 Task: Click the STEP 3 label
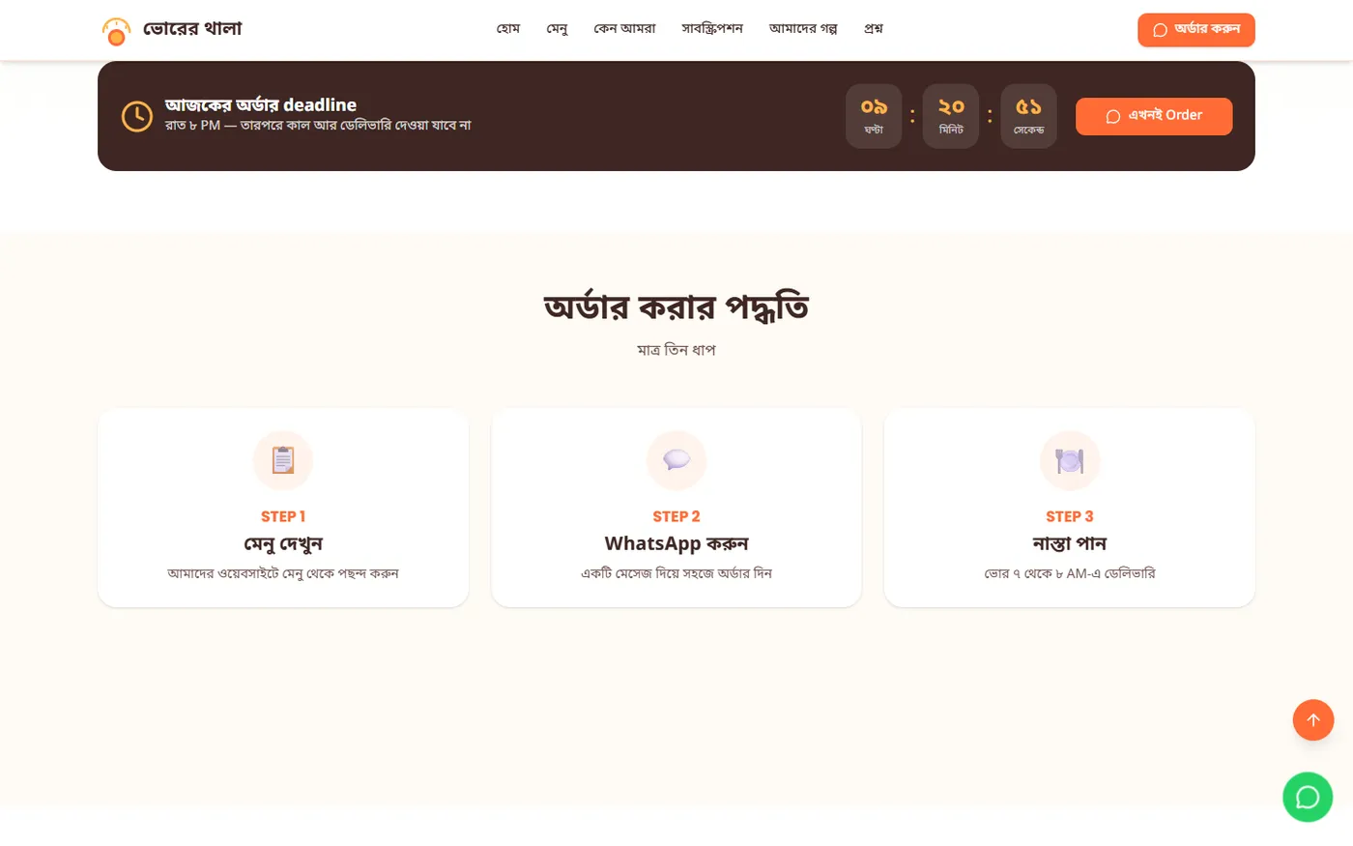pos(1070,516)
